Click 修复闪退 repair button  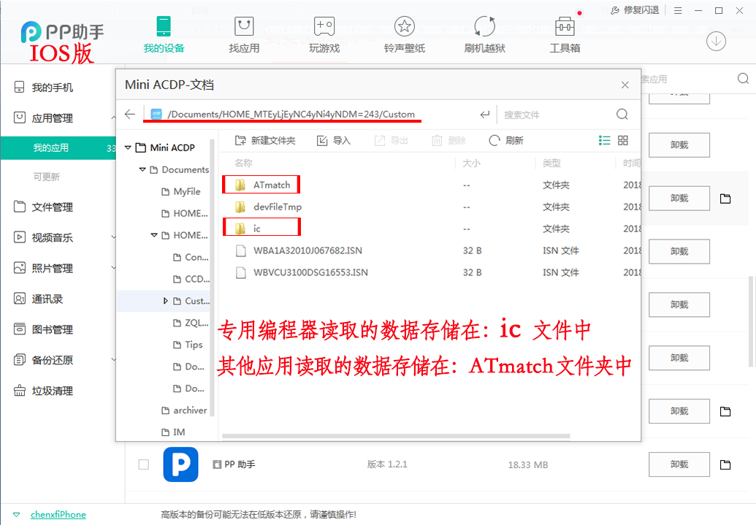tap(635, 10)
